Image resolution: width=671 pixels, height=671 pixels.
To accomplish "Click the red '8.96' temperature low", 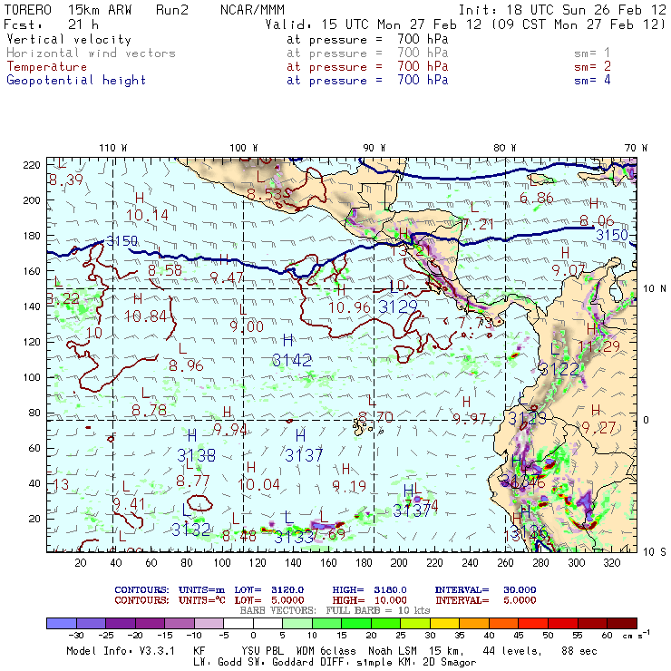I will pos(186,366).
